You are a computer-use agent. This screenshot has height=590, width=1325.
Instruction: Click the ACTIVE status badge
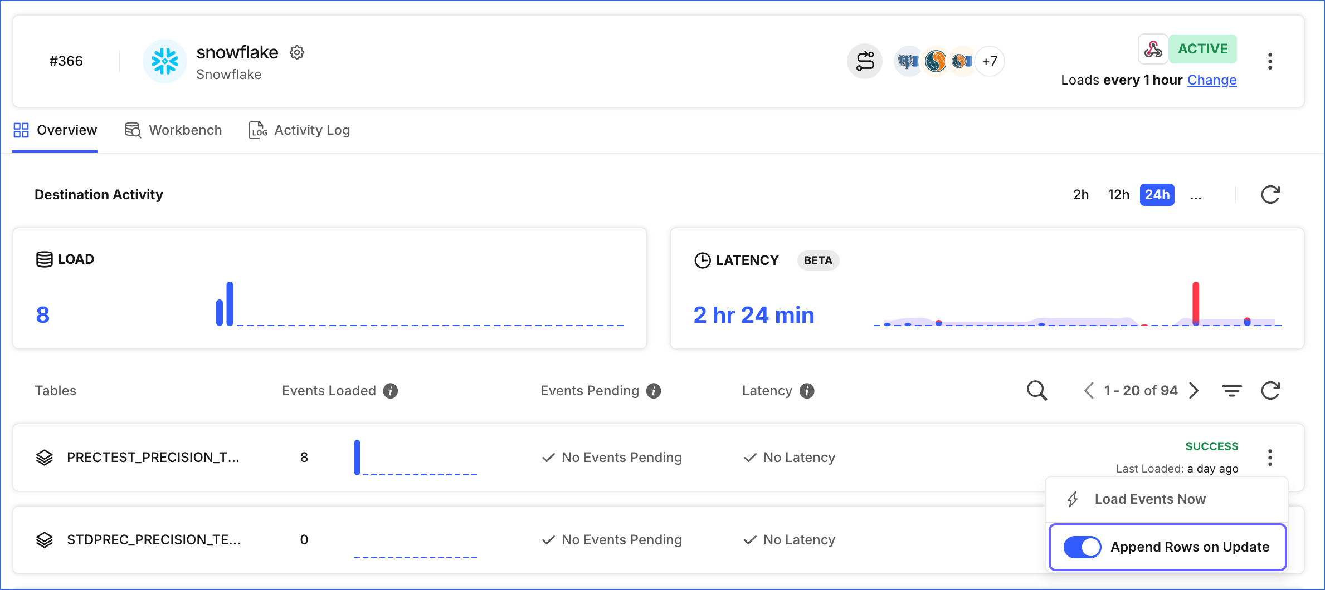tap(1202, 49)
